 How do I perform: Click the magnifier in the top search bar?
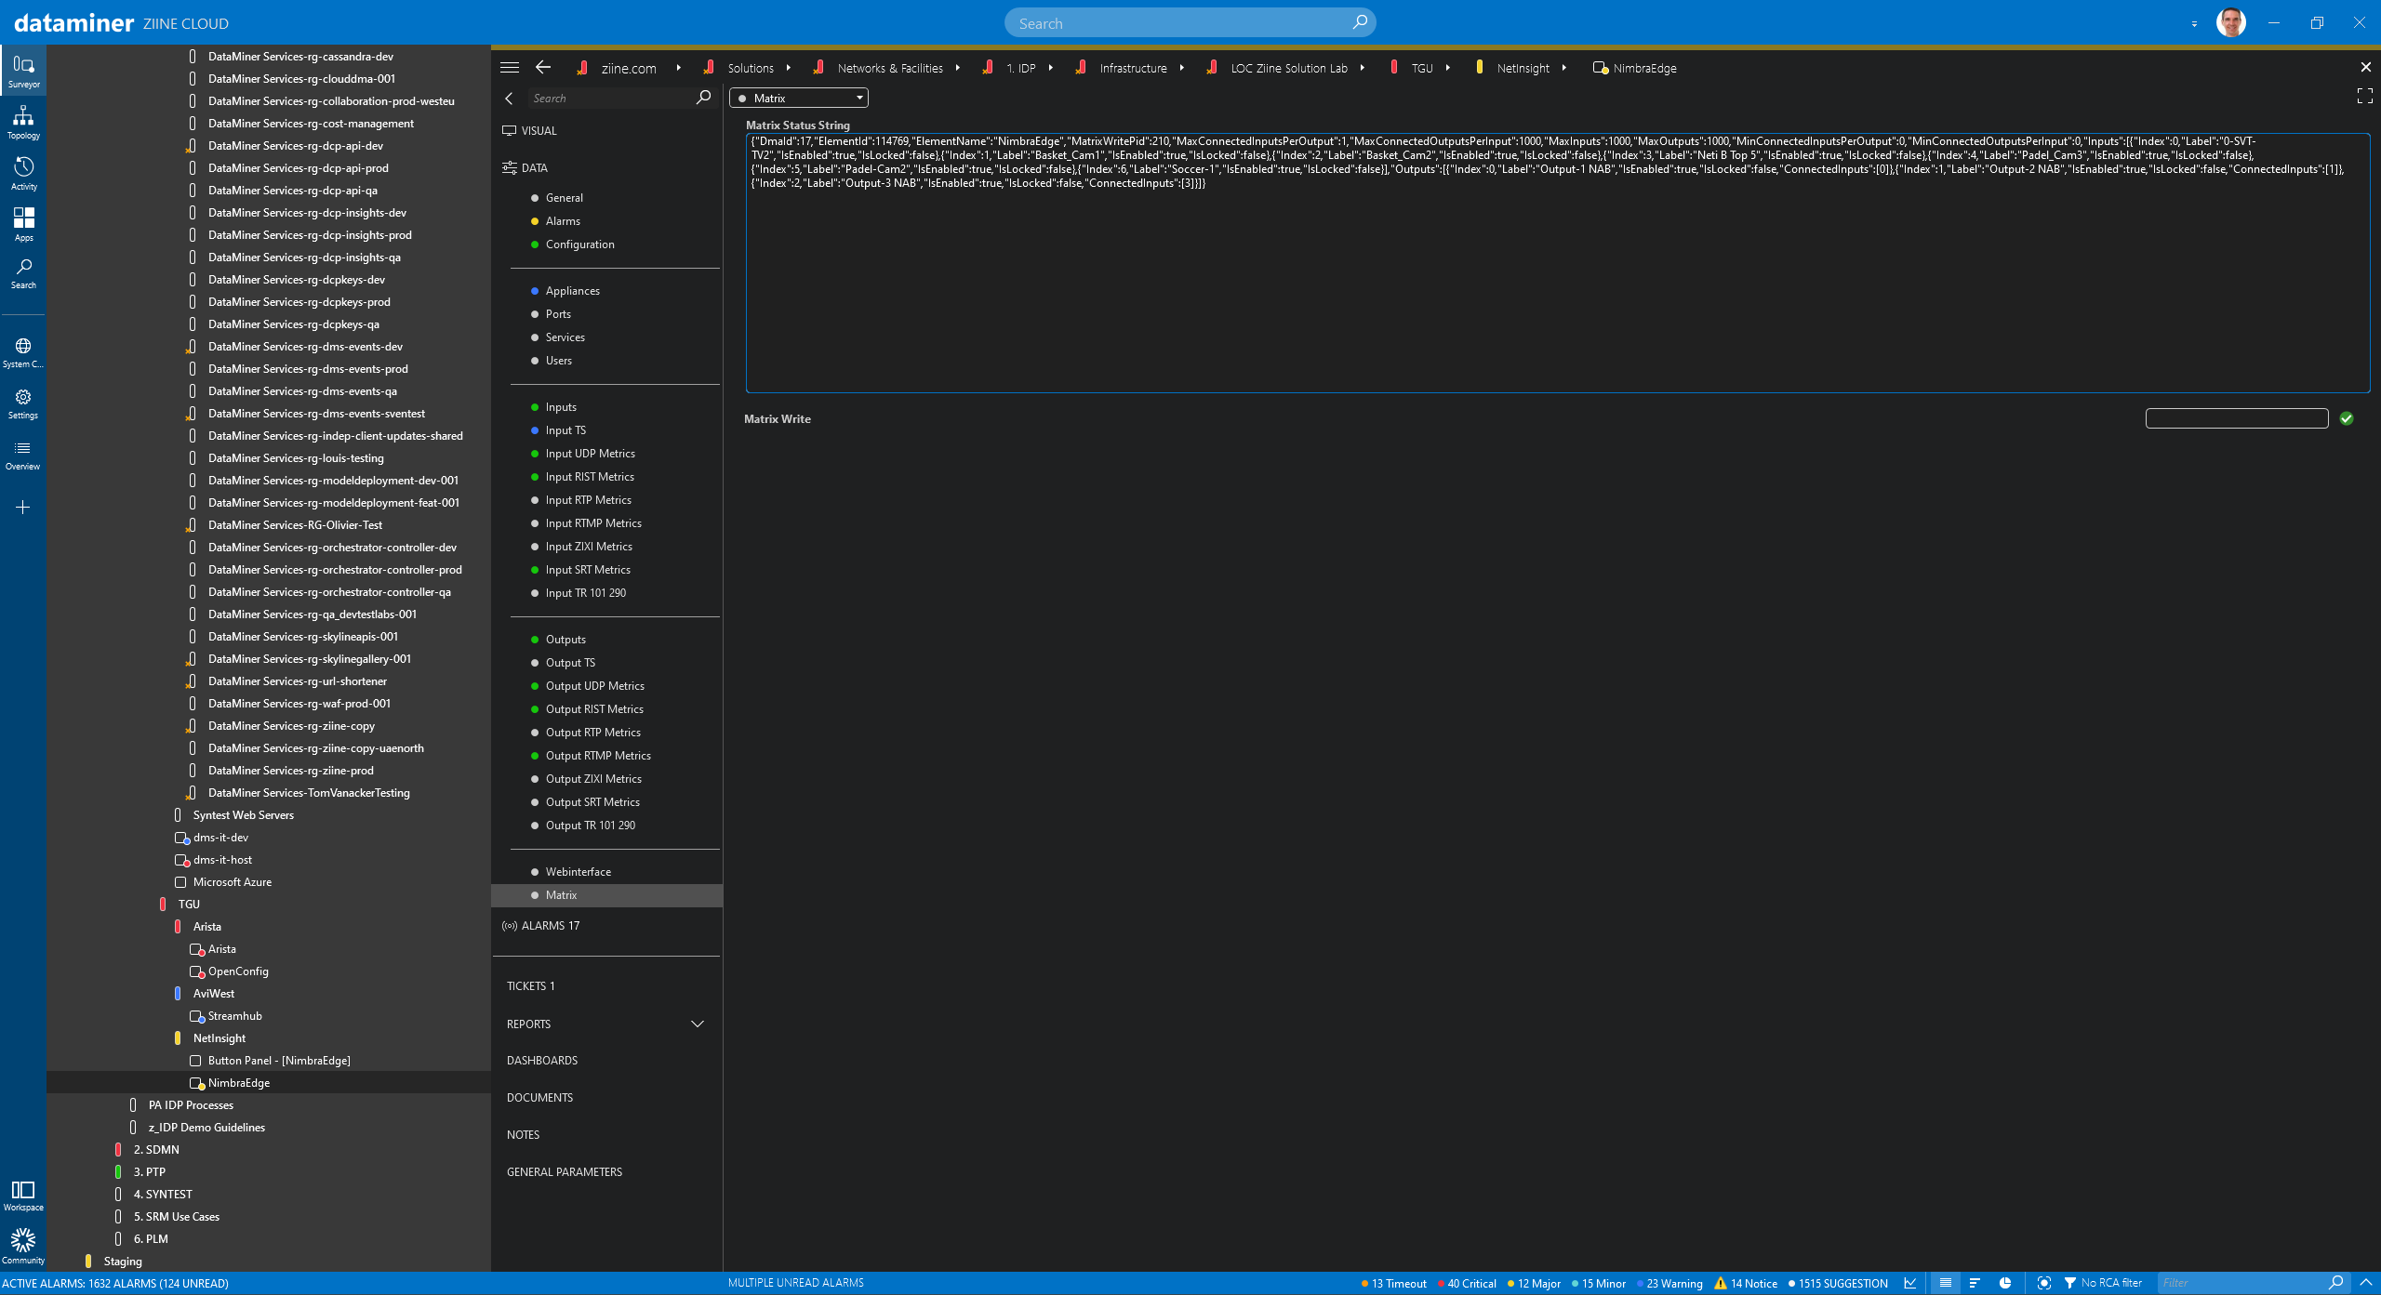pos(1359,22)
